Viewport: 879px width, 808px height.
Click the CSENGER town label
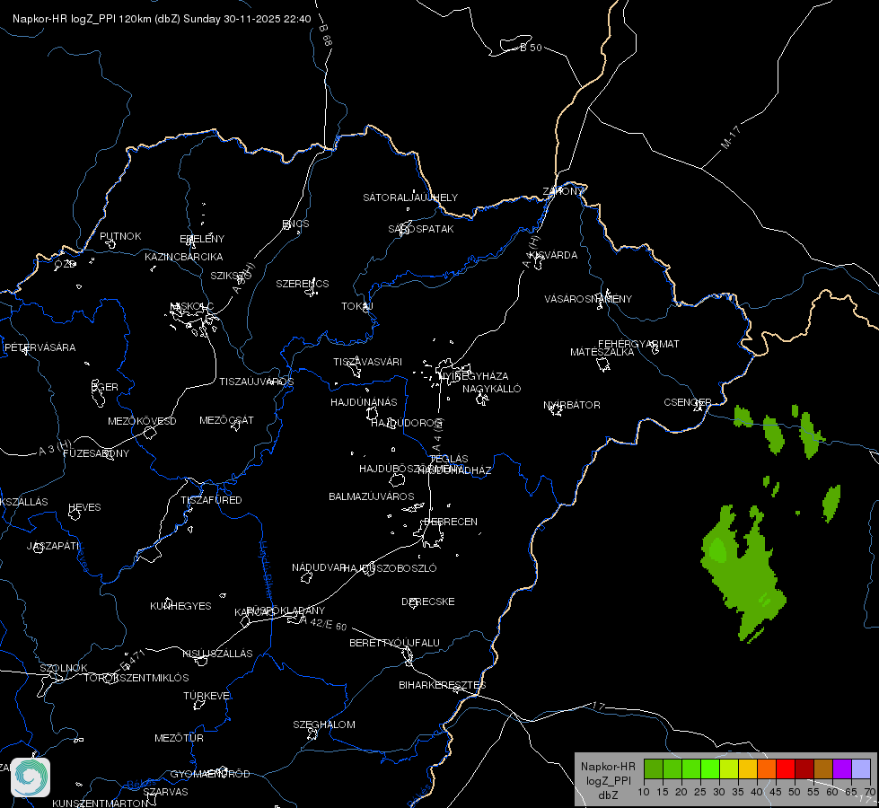(x=688, y=402)
